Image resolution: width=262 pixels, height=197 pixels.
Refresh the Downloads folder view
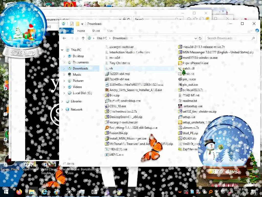click(200, 38)
